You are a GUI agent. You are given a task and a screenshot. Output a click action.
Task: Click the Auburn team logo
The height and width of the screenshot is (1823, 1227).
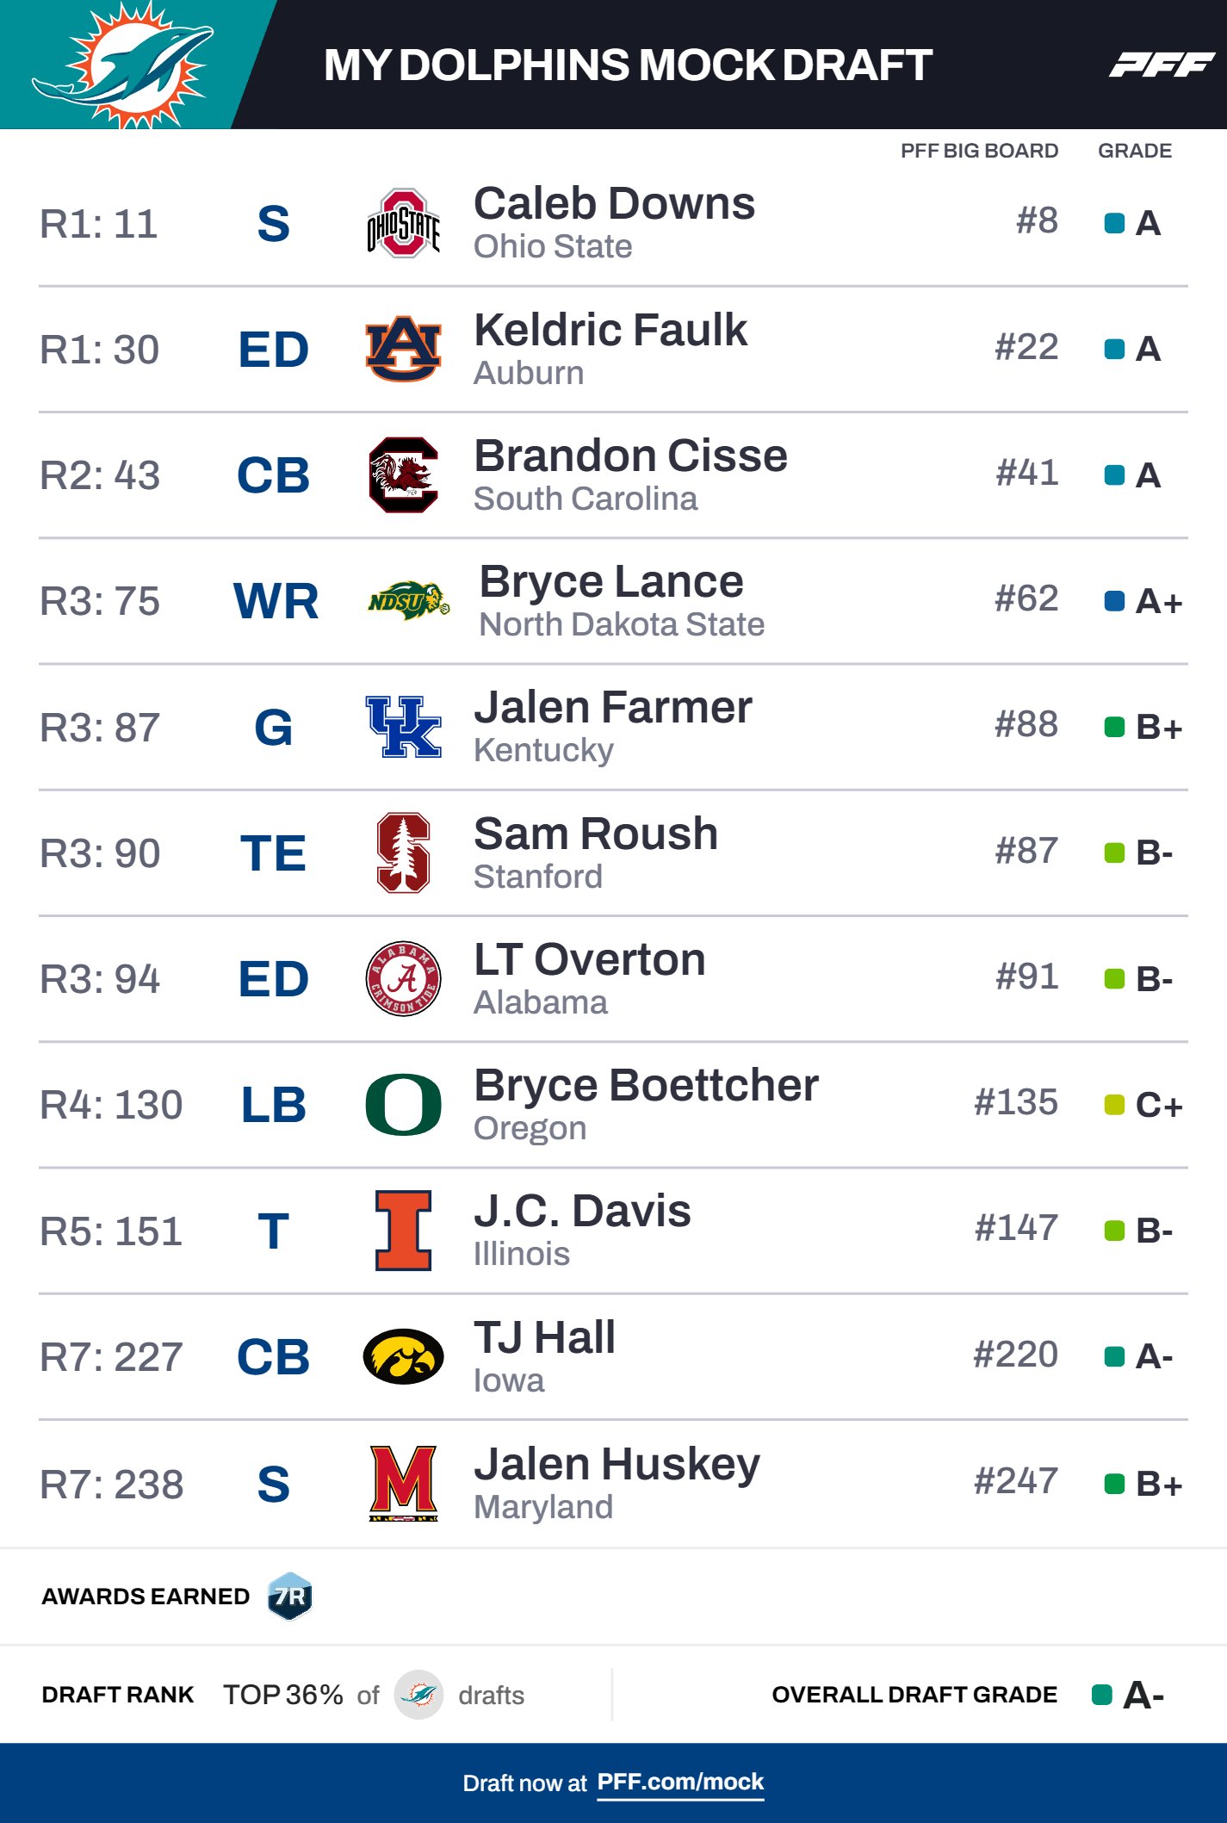tap(403, 350)
